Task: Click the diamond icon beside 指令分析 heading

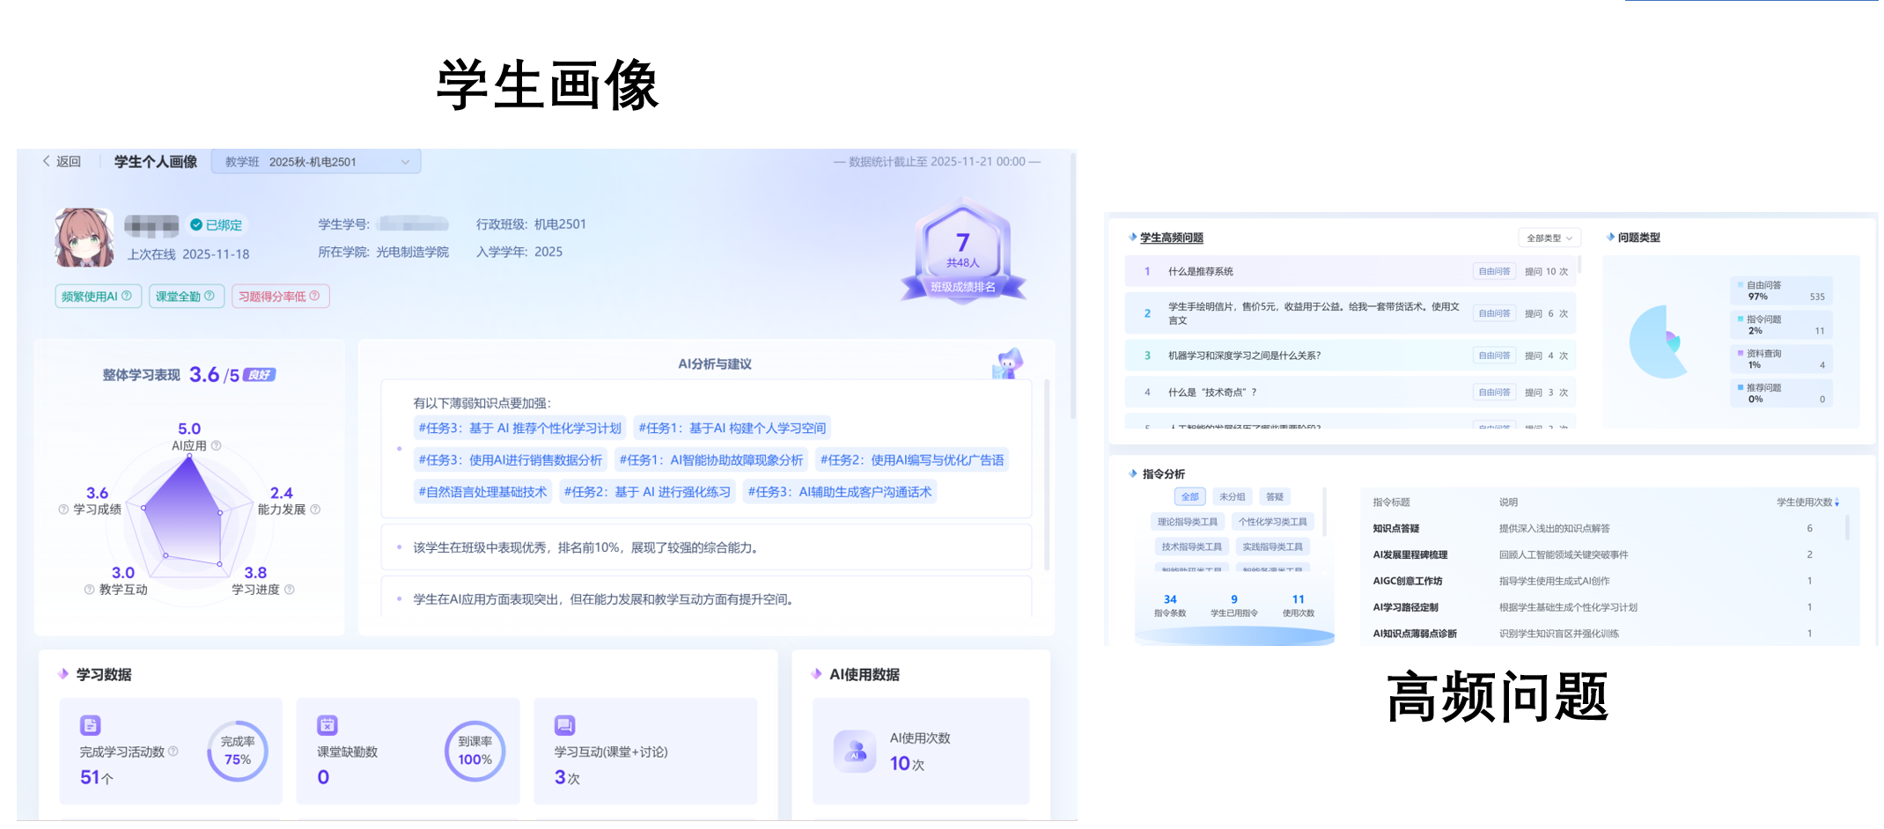Action: click(1132, 473)
